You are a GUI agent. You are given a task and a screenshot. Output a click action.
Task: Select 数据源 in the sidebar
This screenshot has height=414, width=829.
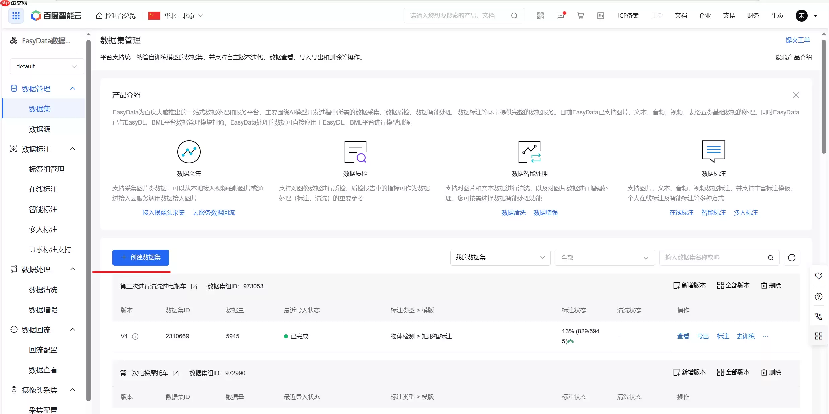click(40, 129)
